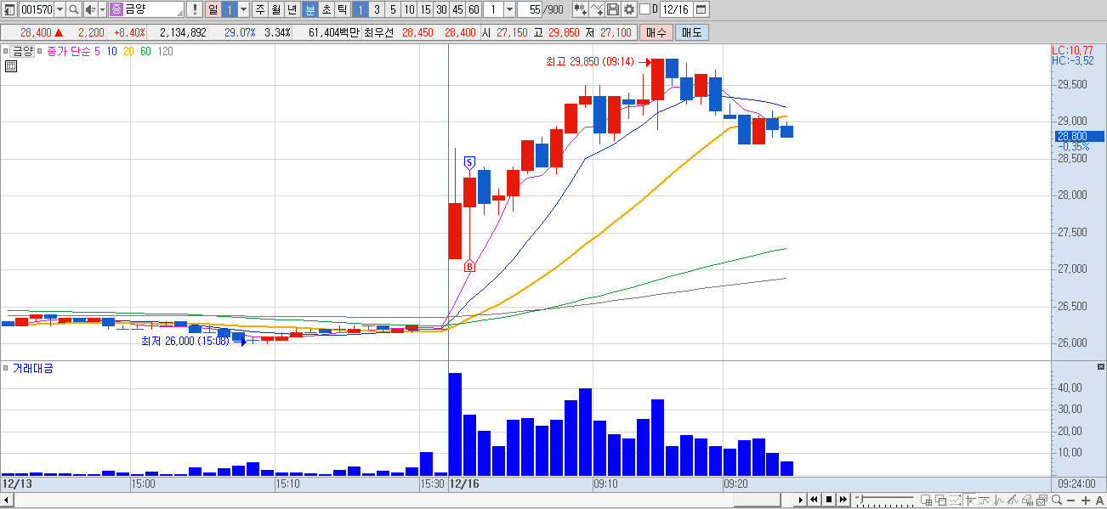The height and width of the screenshot is (509, 1107).
Task: Search stock code with magnifier icon
Action: (x=74, y=10)
